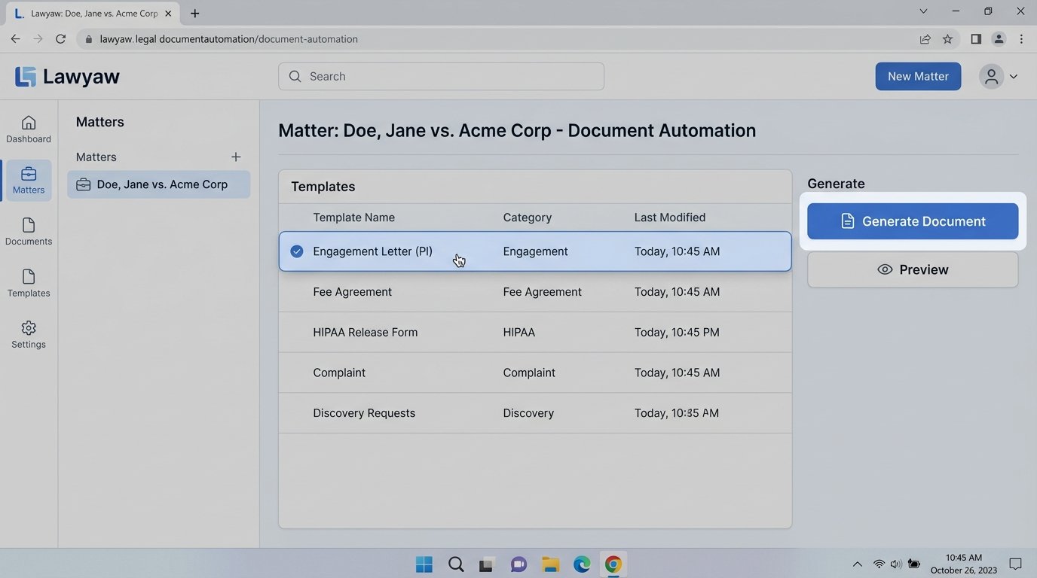Expand the browser tab list chevron
The image size is (1037, 578).
point(922,11)
